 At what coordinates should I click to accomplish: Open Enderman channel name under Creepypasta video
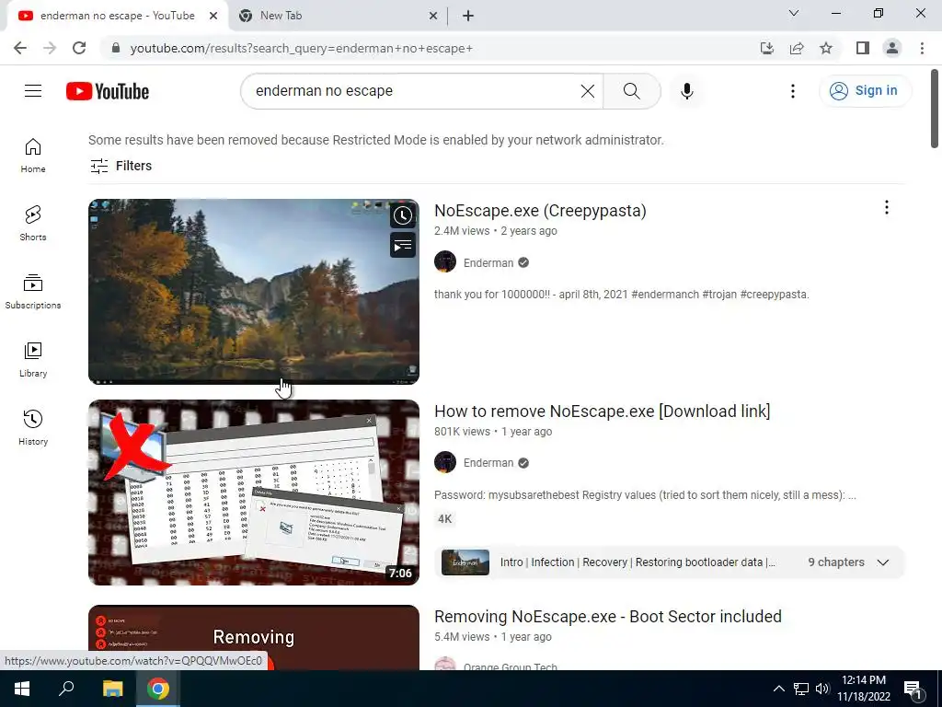[x=488, y=262]
